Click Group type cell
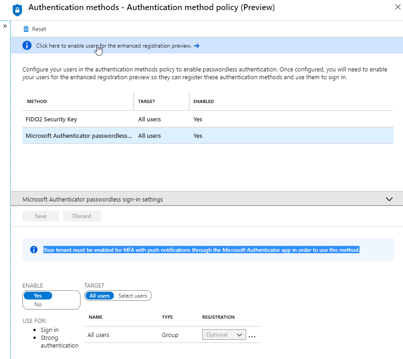The width and height of the screenshot is (403, 359). coord(170,335)
